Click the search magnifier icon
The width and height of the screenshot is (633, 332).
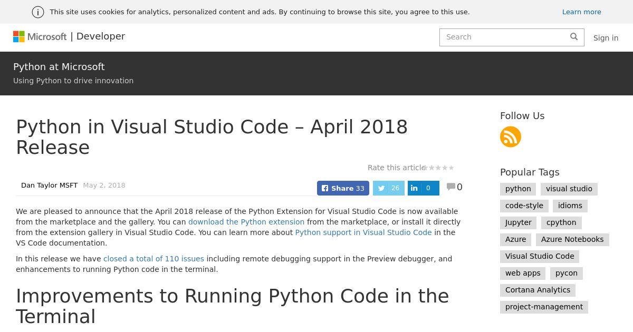(574, 36)
